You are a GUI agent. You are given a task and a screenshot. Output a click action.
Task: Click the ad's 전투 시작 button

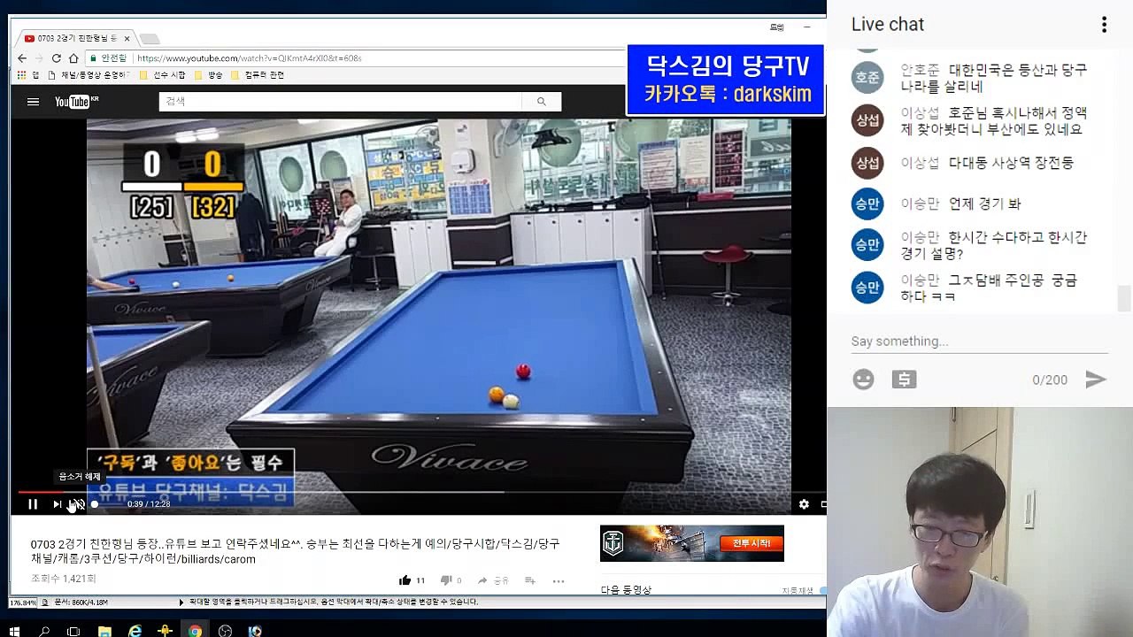point(751,542)
